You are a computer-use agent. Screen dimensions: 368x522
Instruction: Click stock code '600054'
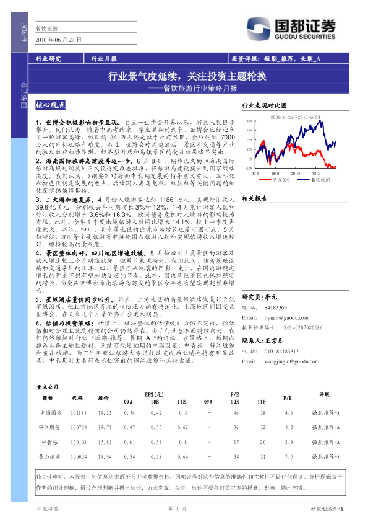click(79, 457)
